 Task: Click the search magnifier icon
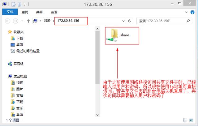(188, 21)
